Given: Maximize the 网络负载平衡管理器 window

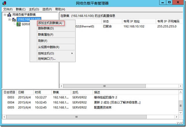Looking at the screenshot, I should click(169, 2).
